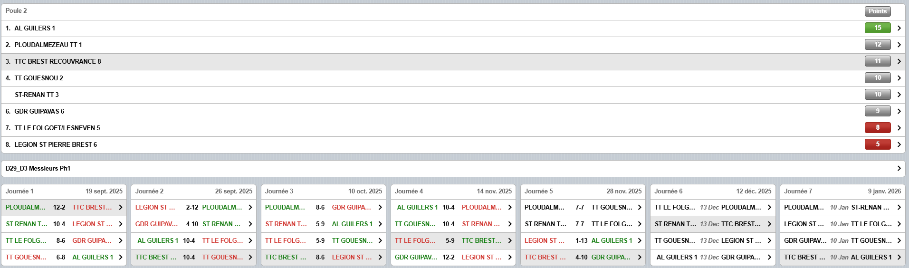Open chevron of ST-RENAN 10-4 LEGION match
This screenshot has width=909, height=268.
tap(120, 224)
